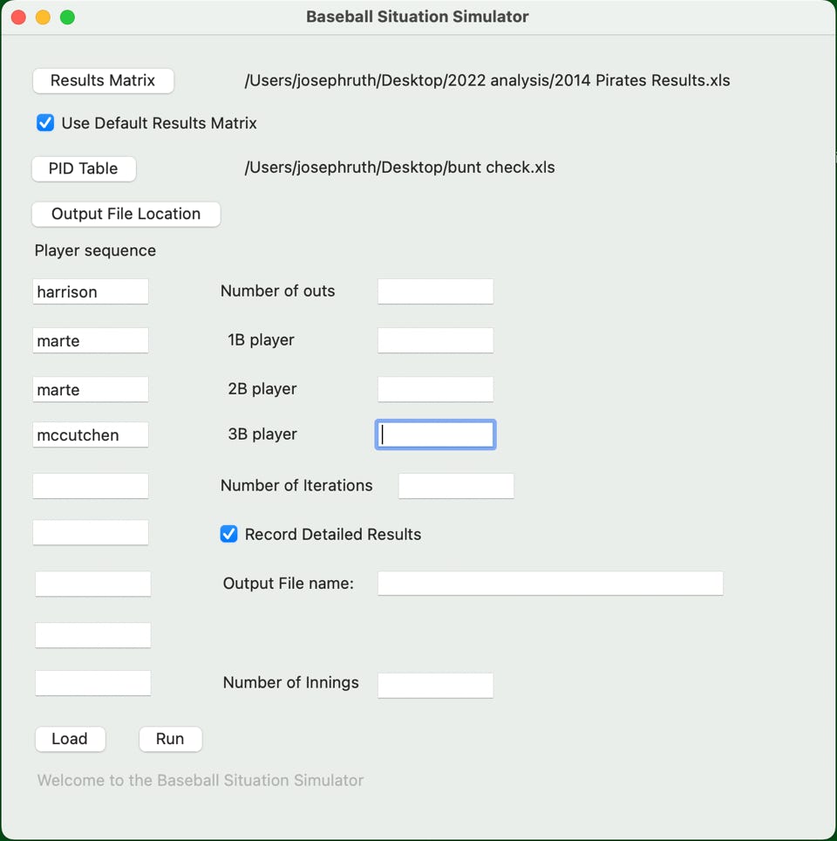837x841 pixels.
Task: Select the 1B player input
Action: pos(435,340)
